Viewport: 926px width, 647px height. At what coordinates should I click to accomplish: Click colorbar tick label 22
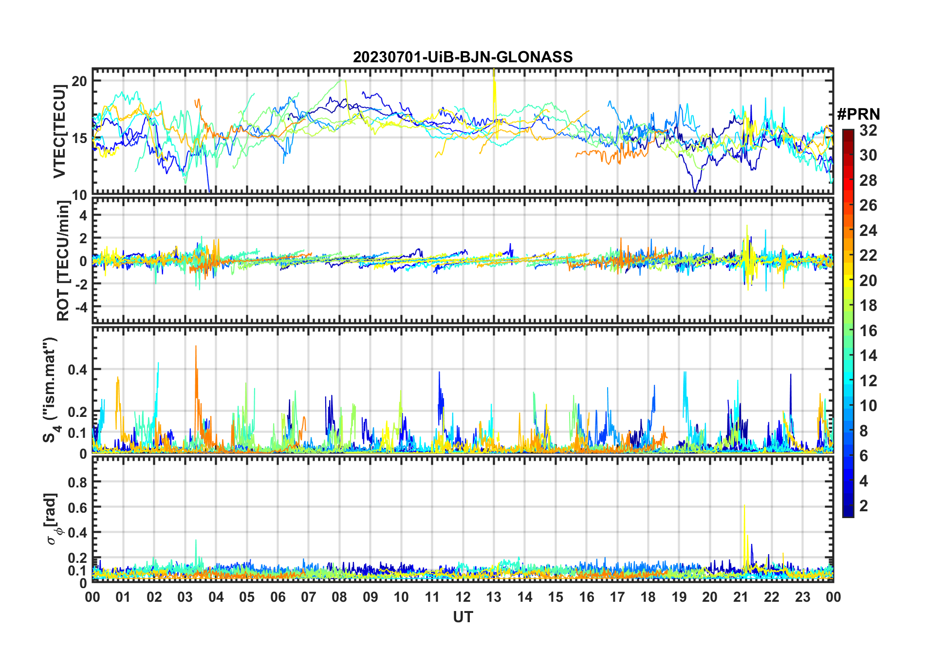click(868, 255)
